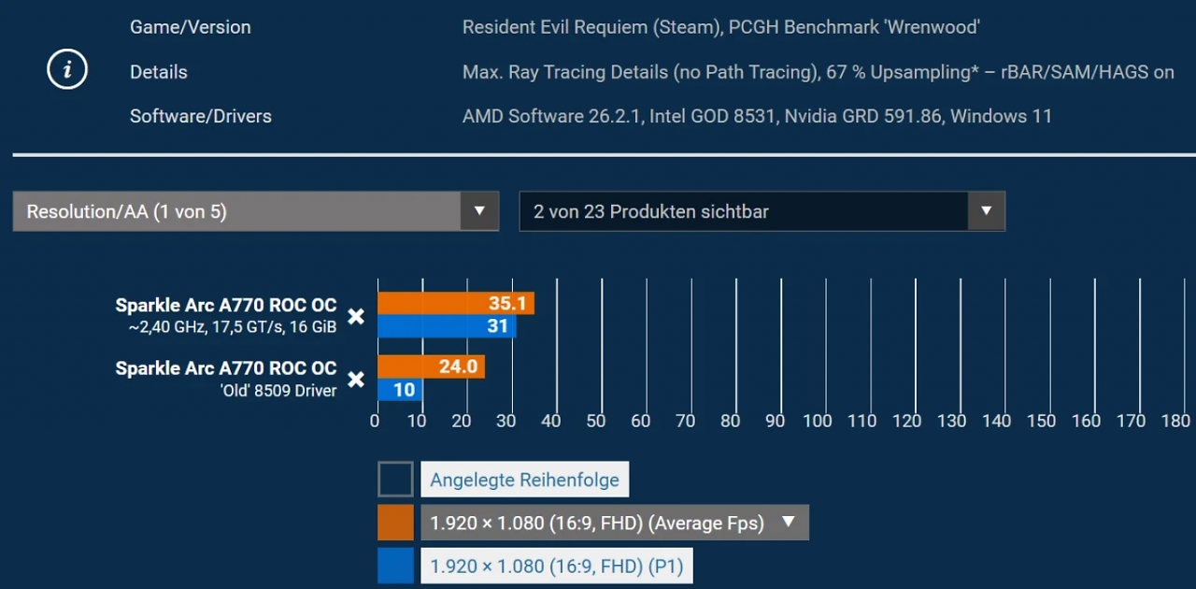Click the blue bar showing 31
This screenshot has width=1196, height=589.
(447, 326)
